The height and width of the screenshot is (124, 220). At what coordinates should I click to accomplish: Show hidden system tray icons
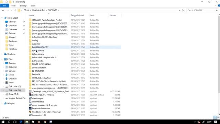click(195, 122)
